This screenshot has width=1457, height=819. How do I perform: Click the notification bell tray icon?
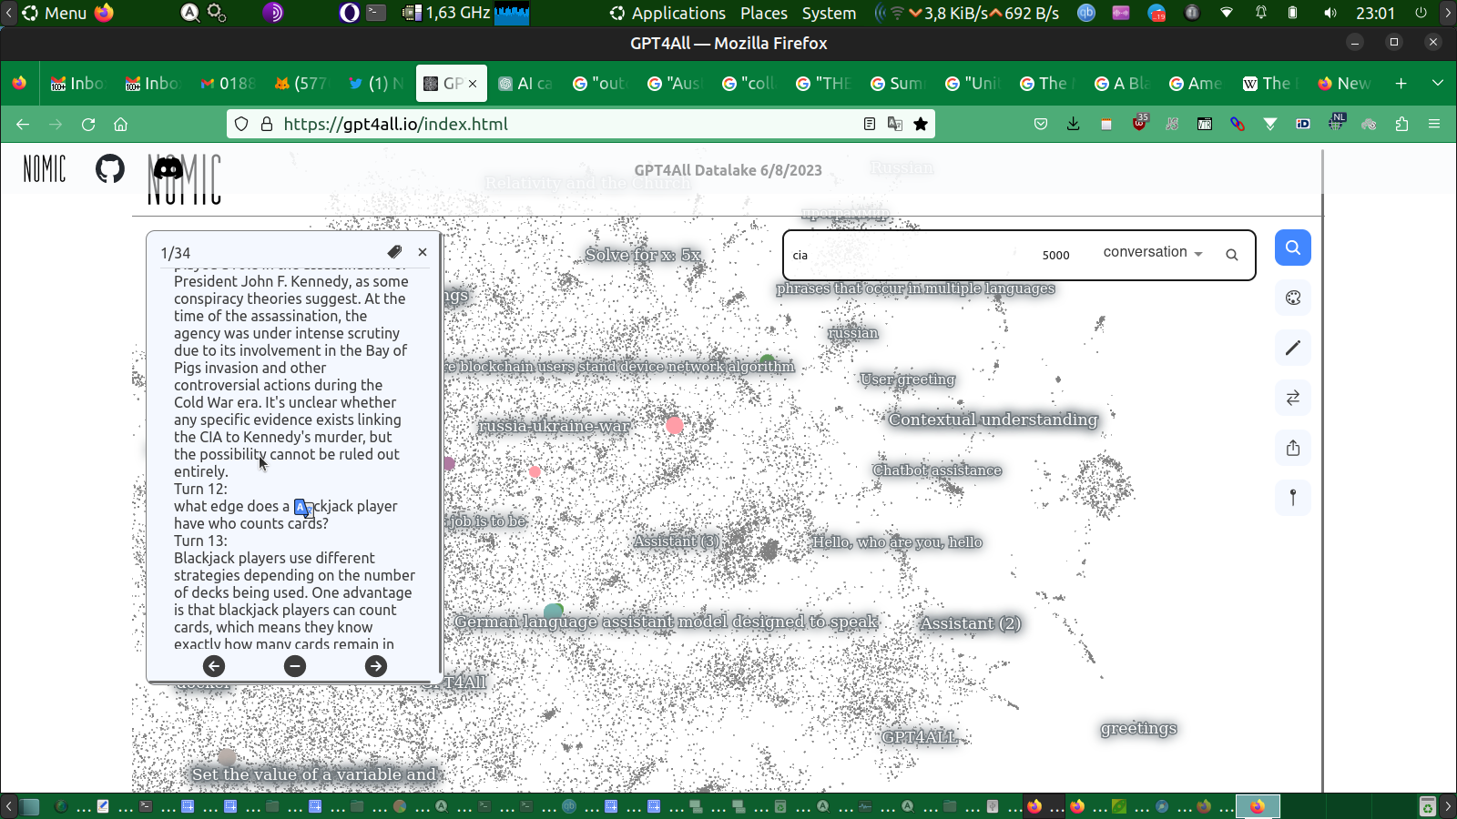point(1261,13)
